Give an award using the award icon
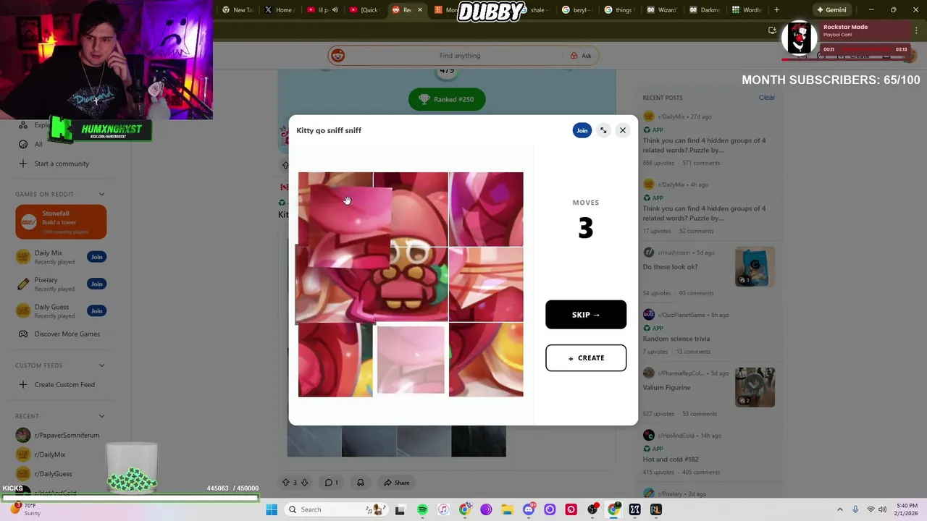This screenshot has height=521, width=927. pos(360,483)
